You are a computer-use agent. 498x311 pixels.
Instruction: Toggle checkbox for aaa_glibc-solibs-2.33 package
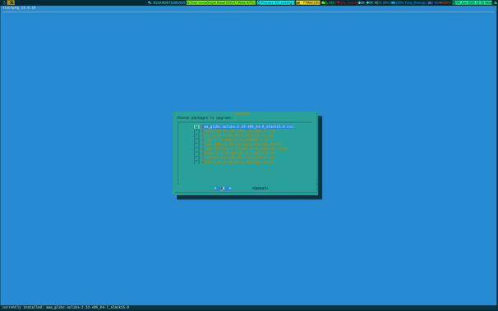(x=196, y=126)
